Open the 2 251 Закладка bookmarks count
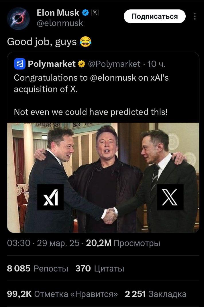This screenshot has height=307, width=204. (156, 294)
